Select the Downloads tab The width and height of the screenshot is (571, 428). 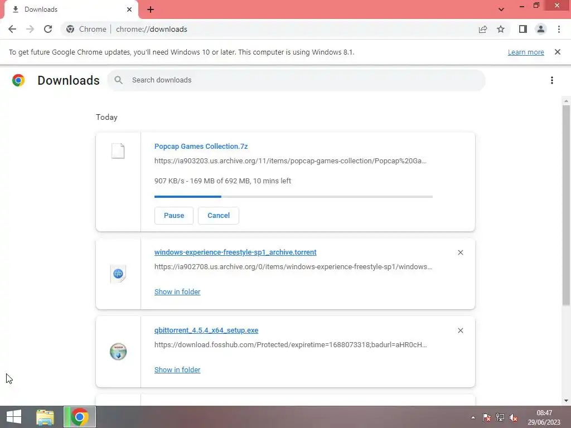pos(71,9)
